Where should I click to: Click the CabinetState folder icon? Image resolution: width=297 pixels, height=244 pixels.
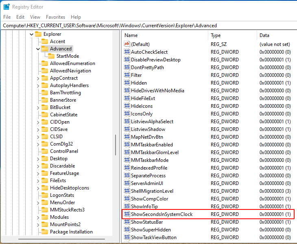(x=45, y=115)
